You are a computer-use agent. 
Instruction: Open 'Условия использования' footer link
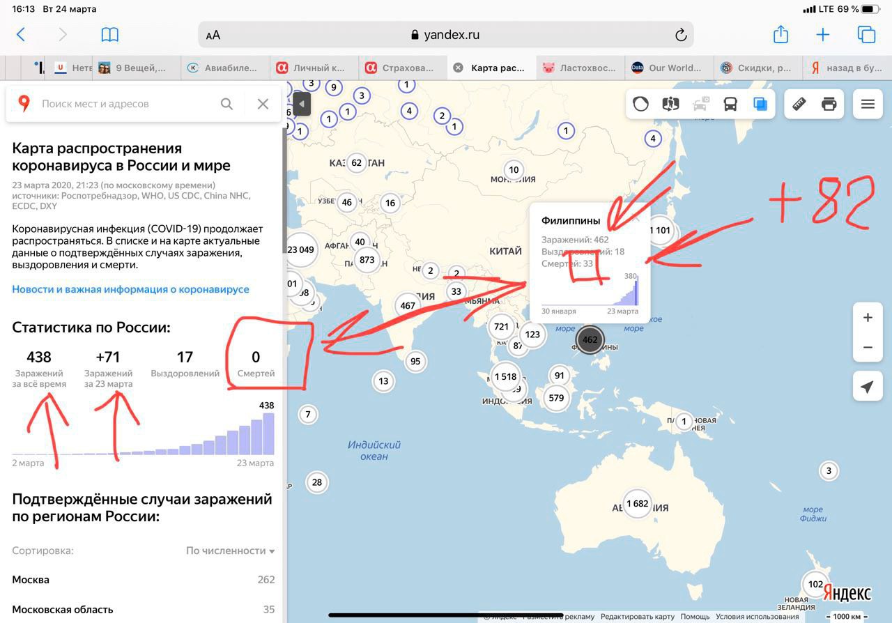pos(757,617)
